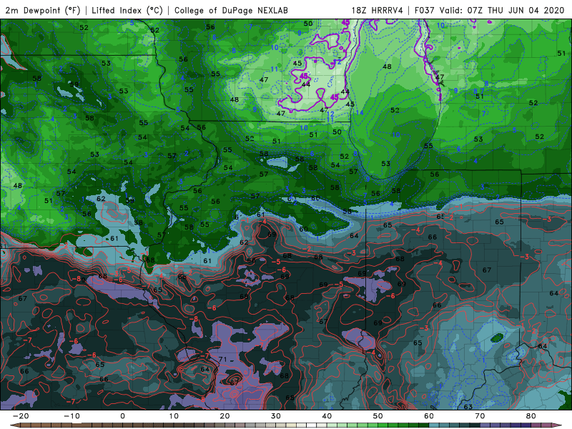Click the '60' colorbar scale label below the map

(429, 416)
